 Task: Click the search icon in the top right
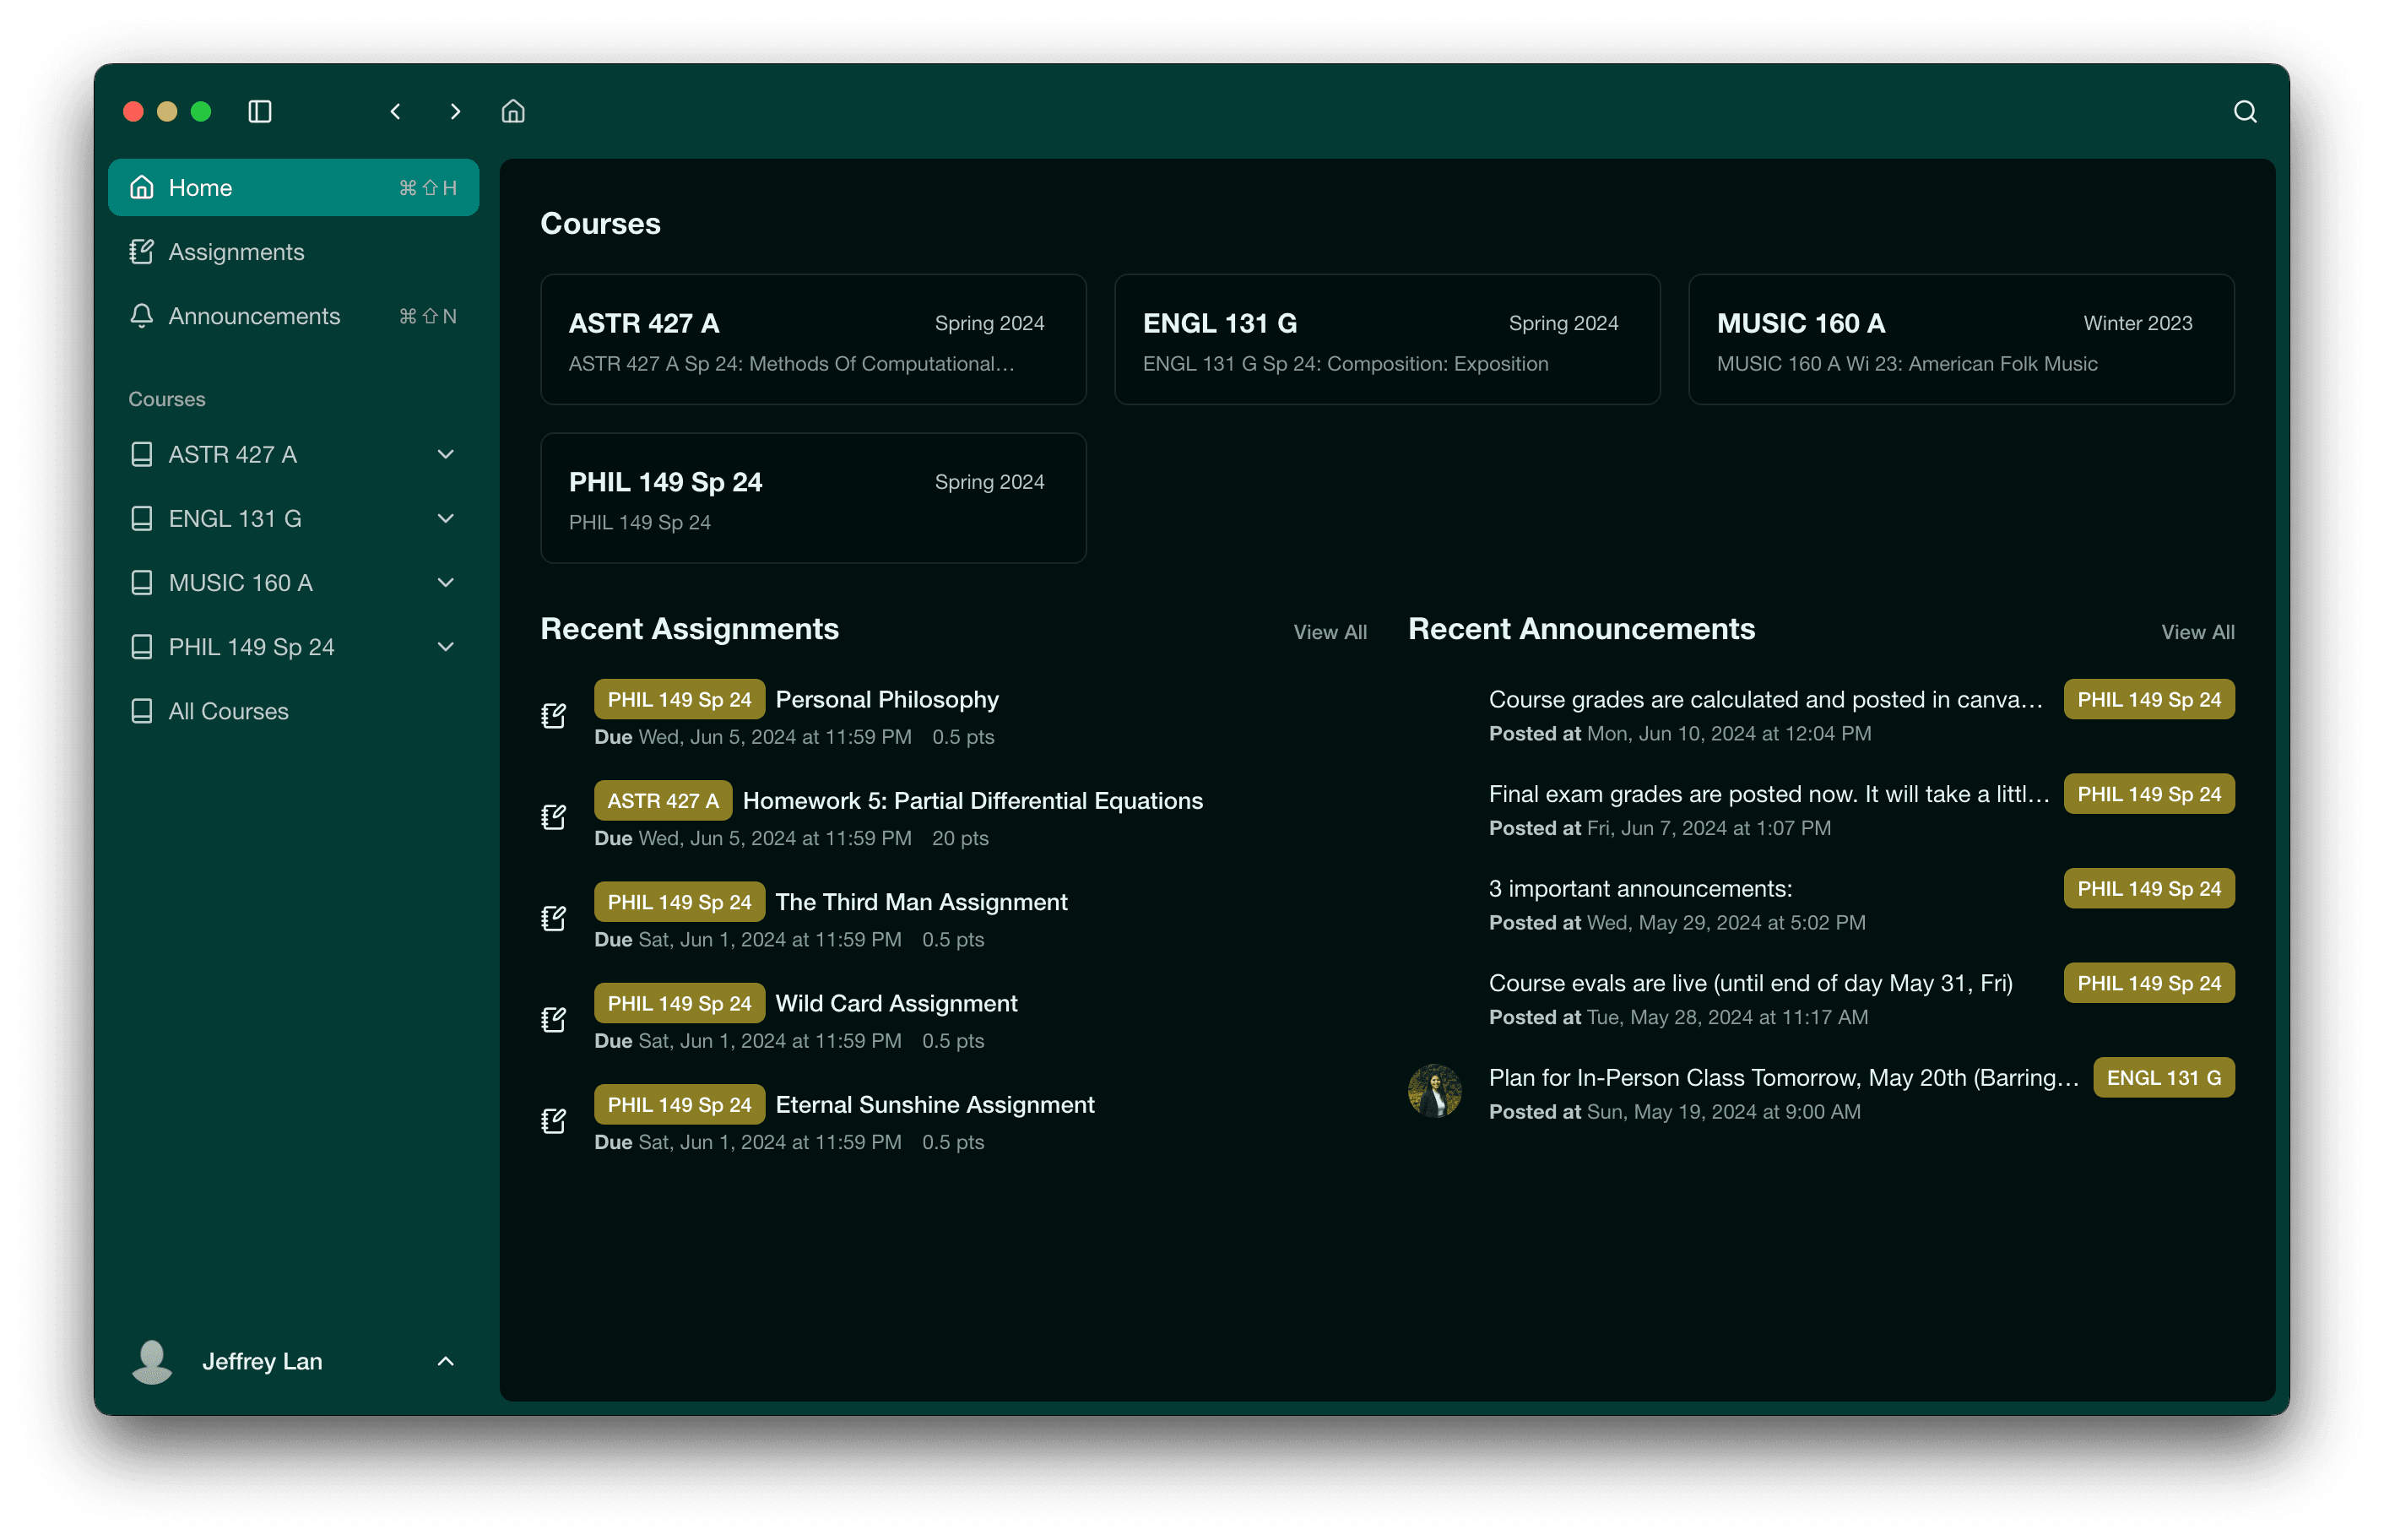click(x=2245, y=111)
